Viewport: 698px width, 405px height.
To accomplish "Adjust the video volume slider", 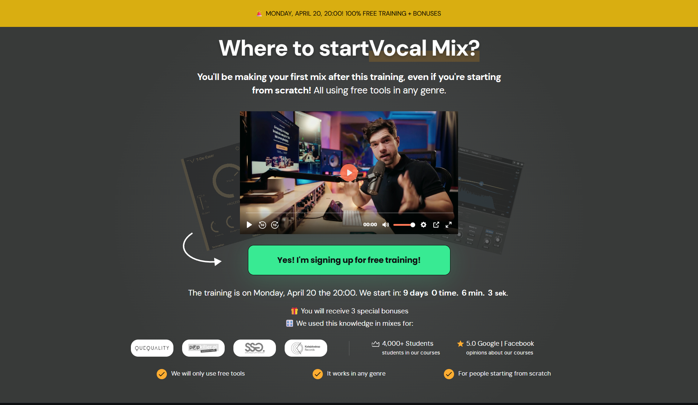I will point(404,225).
